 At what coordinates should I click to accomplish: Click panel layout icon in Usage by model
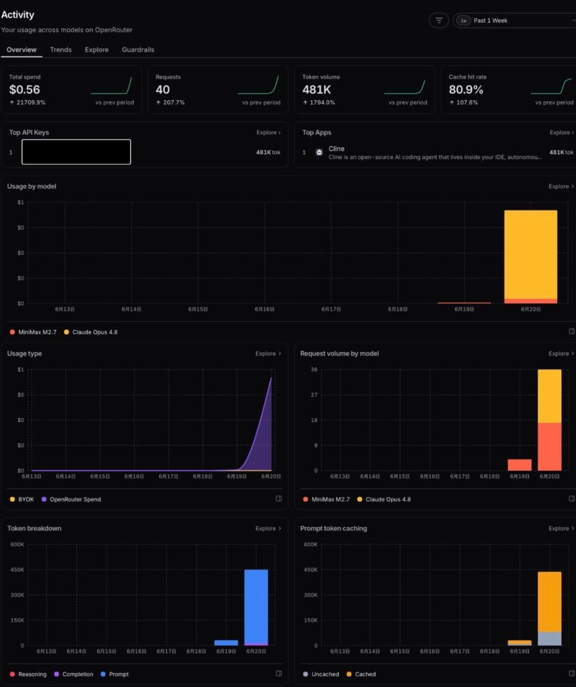pos(571,331)
